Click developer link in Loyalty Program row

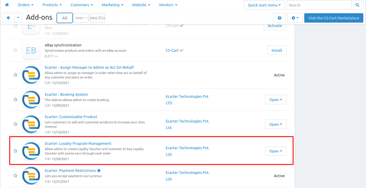[188, 151]
